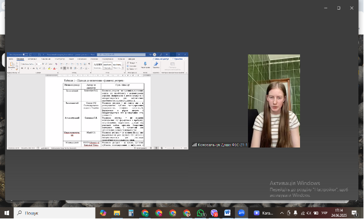Click the red font color button in Word
The width and height of the screenshot is (364, 219).
[x=54, y=69]
